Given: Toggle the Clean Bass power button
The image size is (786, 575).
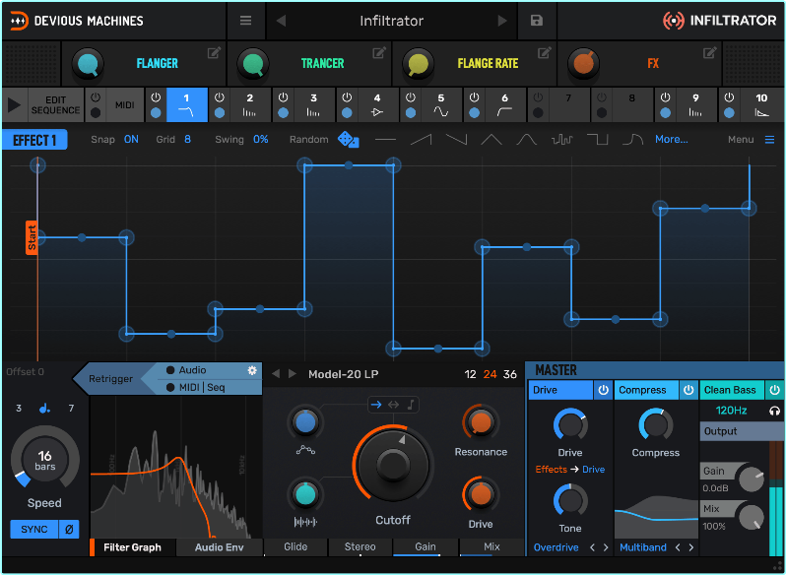Looking at the screenshot, I should [775, 390].
